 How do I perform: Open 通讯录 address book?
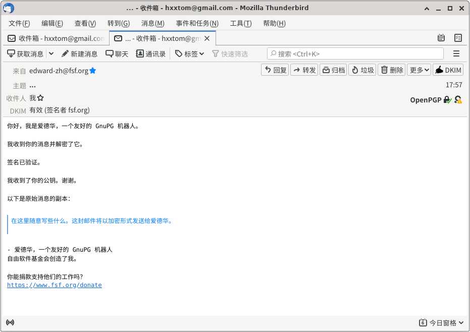tap(151, 54)
